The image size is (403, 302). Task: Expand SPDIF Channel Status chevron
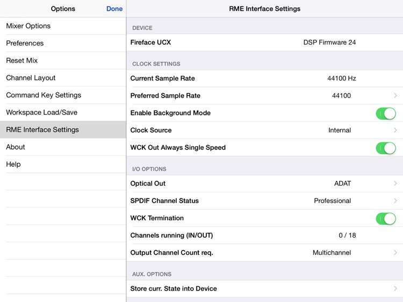pyautogui.click(x=395, y=201)
